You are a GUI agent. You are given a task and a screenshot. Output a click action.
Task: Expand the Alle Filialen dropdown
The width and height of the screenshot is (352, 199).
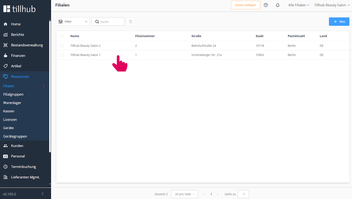pos(298,5)
